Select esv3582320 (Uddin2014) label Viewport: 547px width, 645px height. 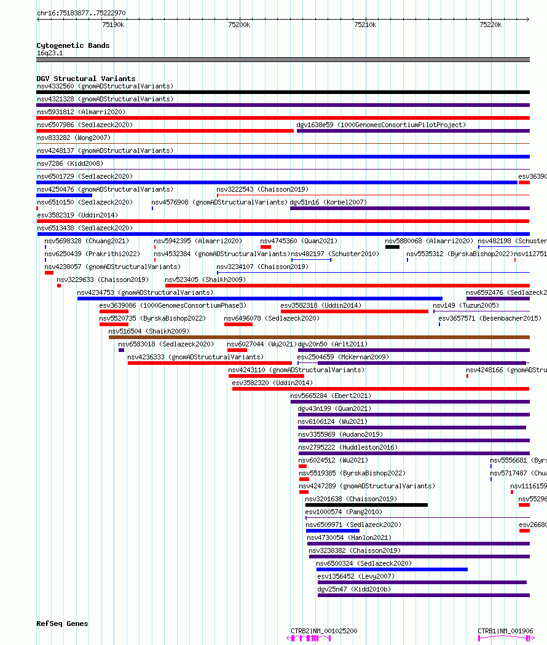tap(272, 383)
